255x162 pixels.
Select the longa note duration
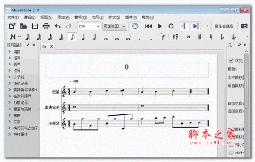pyautogui.click(x=128, y=37)
